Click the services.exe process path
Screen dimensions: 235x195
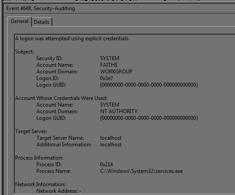(x=141, y=171)
